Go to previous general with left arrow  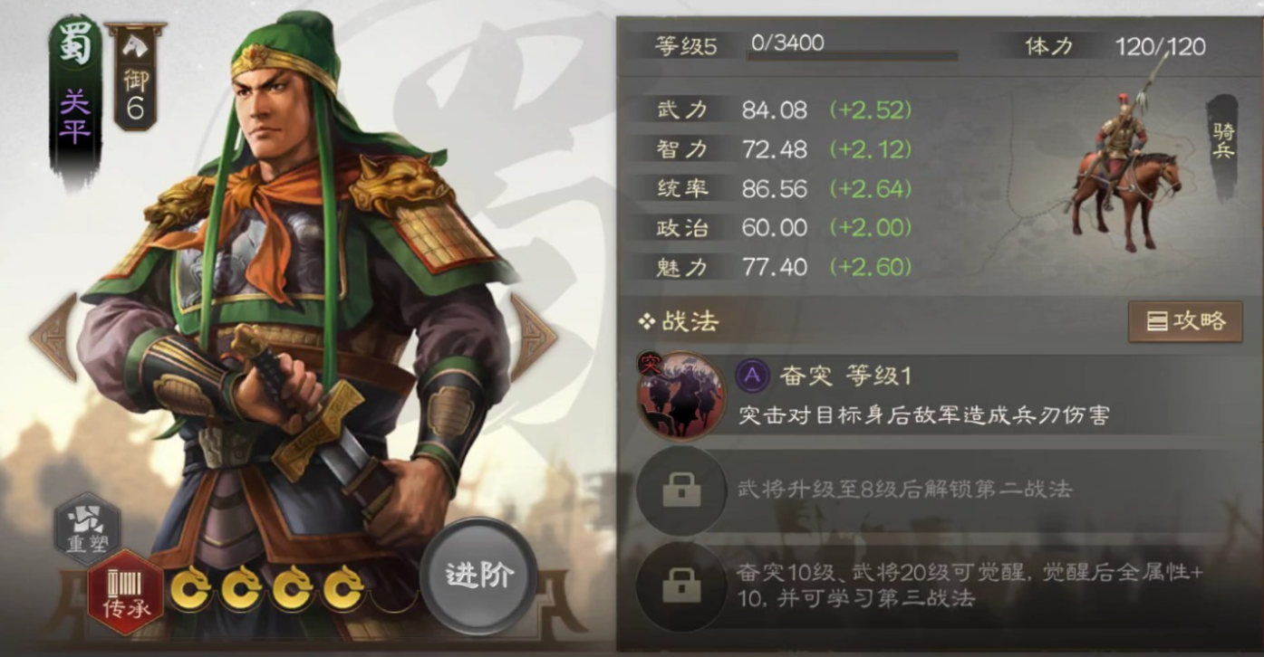point(53,337)
